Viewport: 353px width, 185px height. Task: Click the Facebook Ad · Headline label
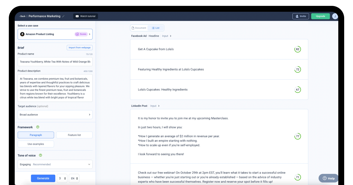(145, 36)
